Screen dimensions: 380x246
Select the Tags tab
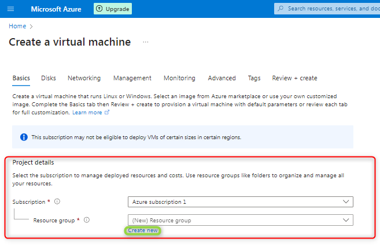[254, 78]
